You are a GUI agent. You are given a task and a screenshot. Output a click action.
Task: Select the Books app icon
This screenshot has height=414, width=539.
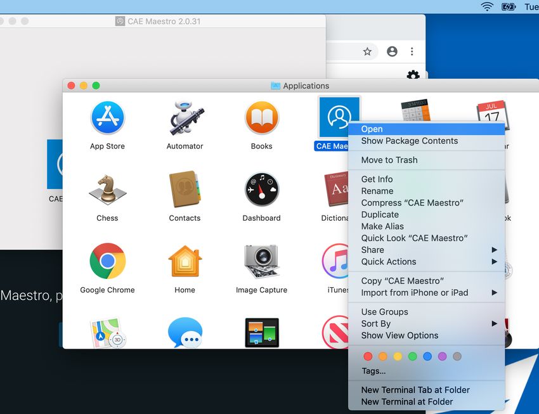[262, 117]
